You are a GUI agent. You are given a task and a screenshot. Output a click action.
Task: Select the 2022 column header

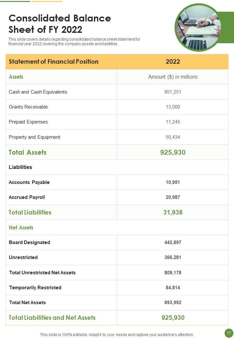pos(173,62)
